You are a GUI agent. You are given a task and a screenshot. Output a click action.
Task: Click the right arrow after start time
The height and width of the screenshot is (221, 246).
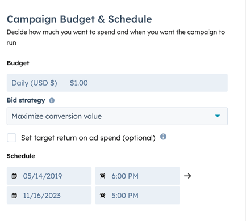click(187, 176)
